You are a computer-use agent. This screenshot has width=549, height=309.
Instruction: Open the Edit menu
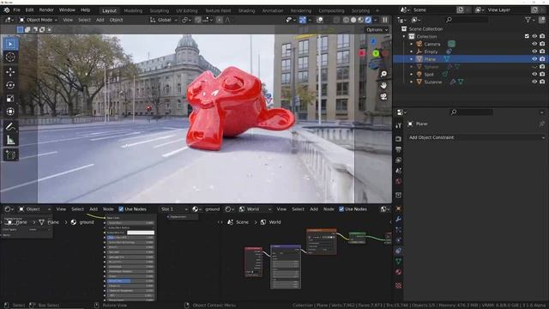click(x=29, y=10)
